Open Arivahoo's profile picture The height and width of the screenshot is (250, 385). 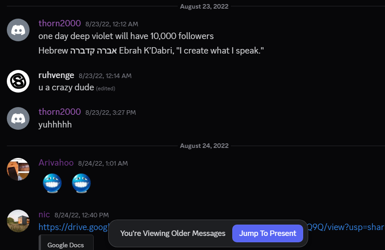pyautogui.click(x=18, y=169)
